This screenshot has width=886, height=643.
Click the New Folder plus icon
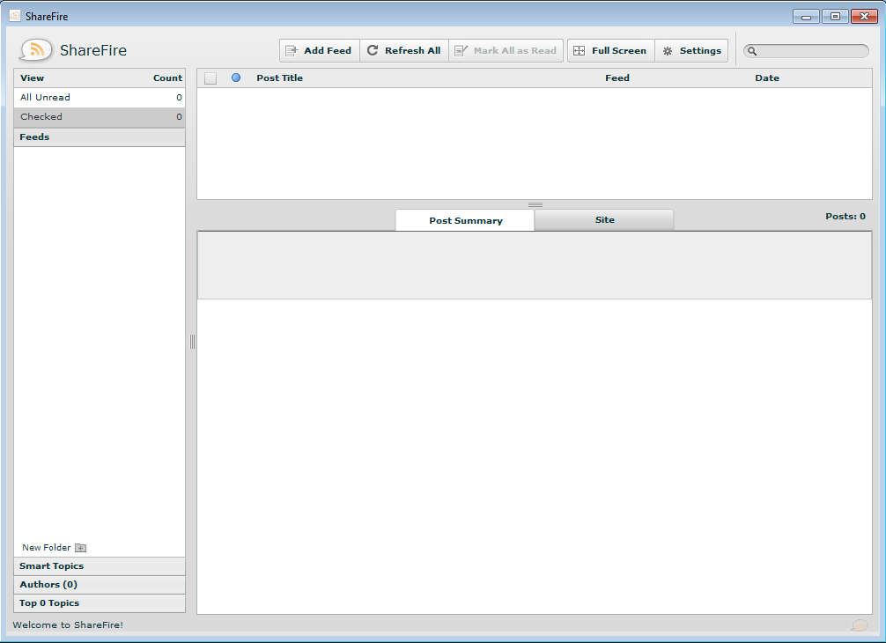tap(81, 548)
